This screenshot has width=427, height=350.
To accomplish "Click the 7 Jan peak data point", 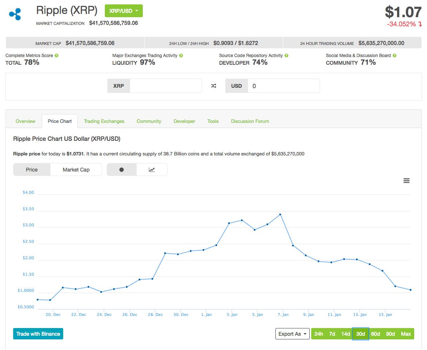I will pyautogui.click(x=280, y=215).
